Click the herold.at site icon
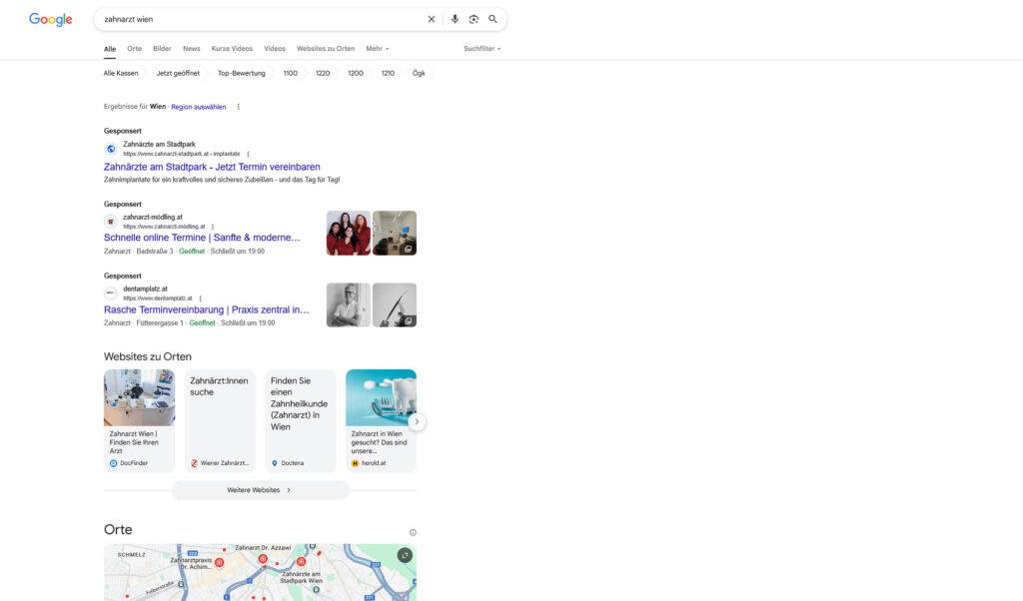1023x601 pixels. click(355, 463)
